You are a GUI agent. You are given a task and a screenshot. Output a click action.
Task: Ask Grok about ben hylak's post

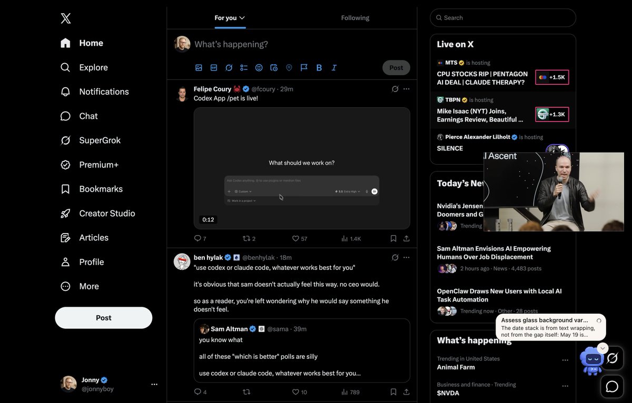(x=394, y=257)
